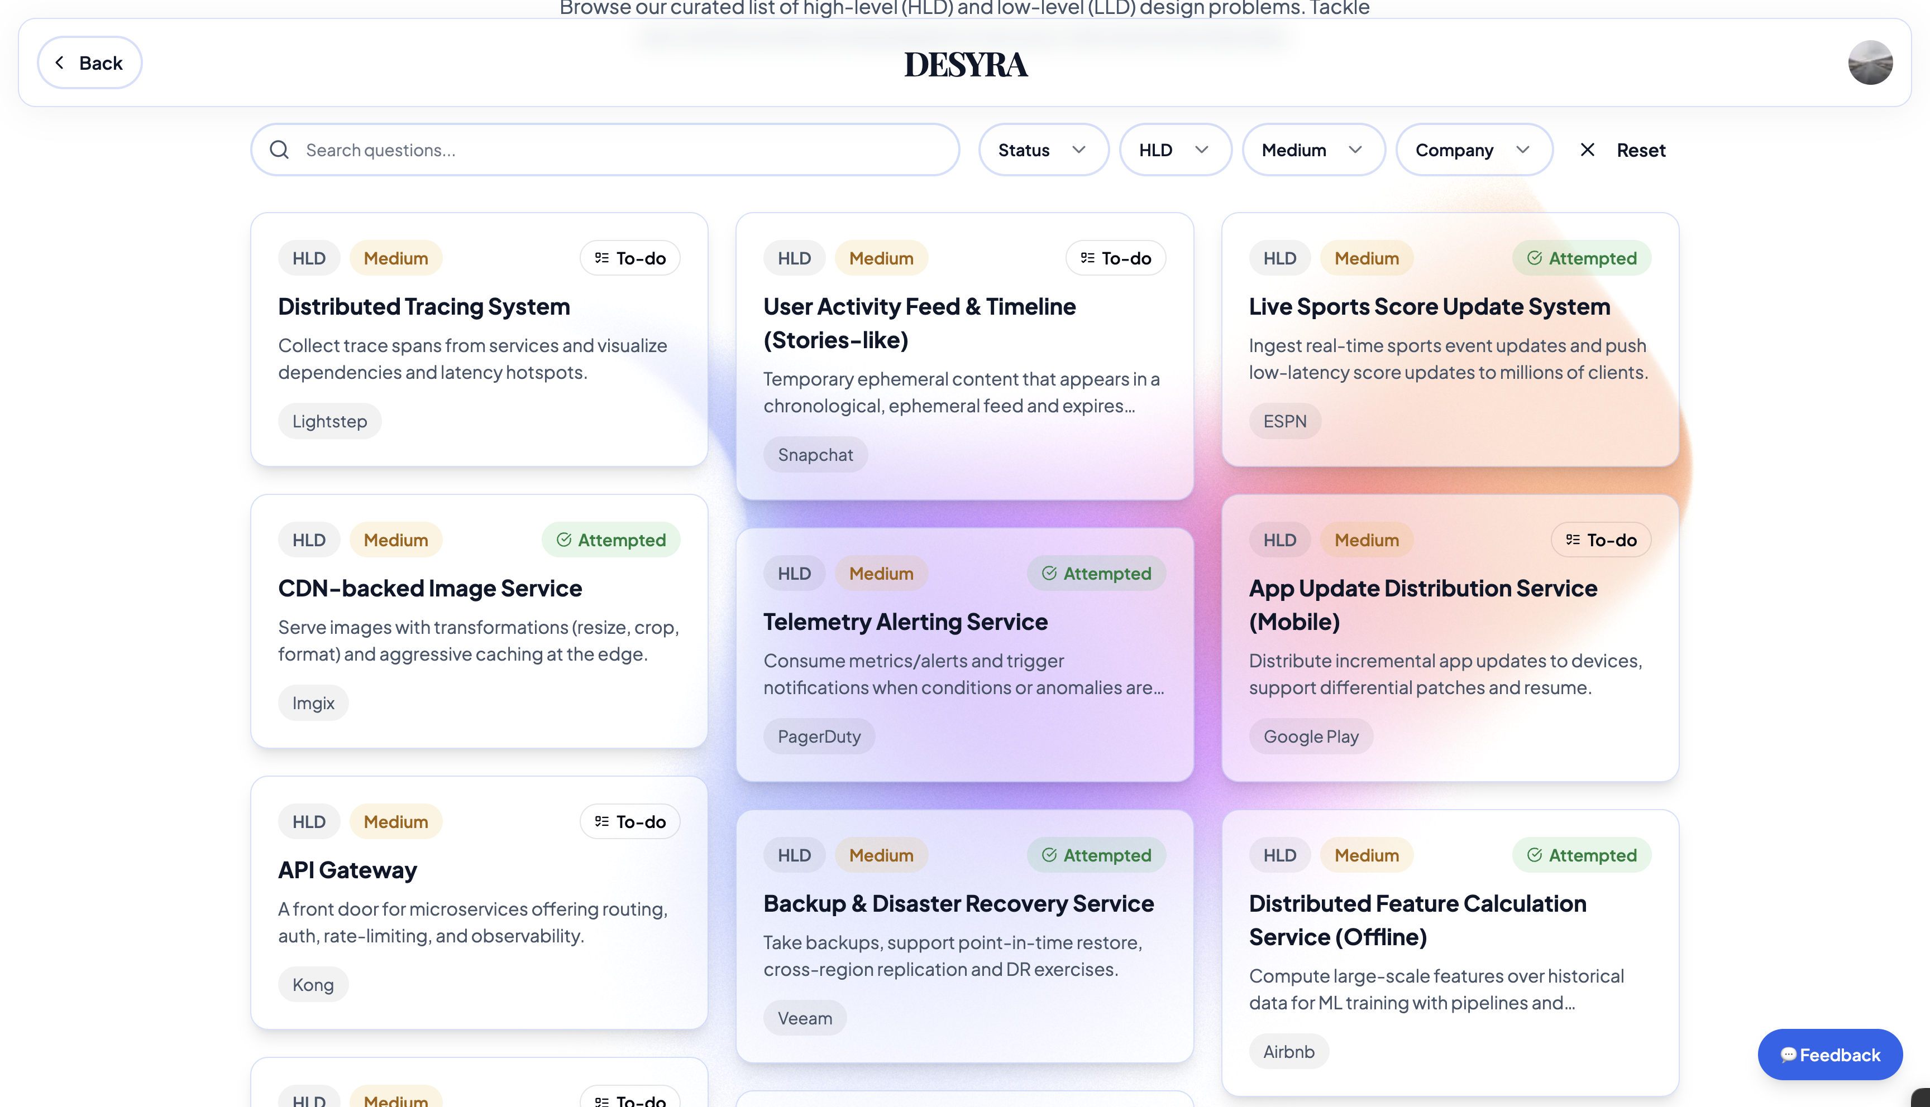1930x1107 pixels.
Task: Expand the Company filter dropdown
Action: (1473, 149)
